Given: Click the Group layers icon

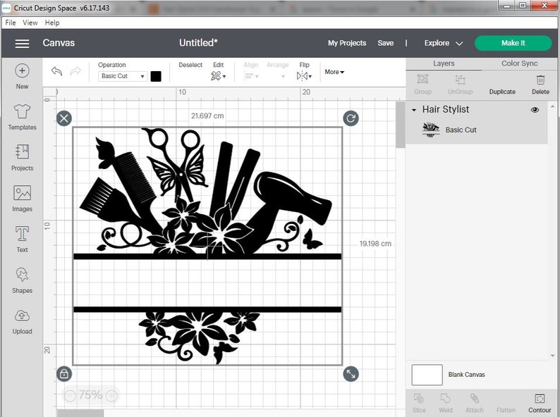Looking at the screenshot, I should [x=423, y=85].
